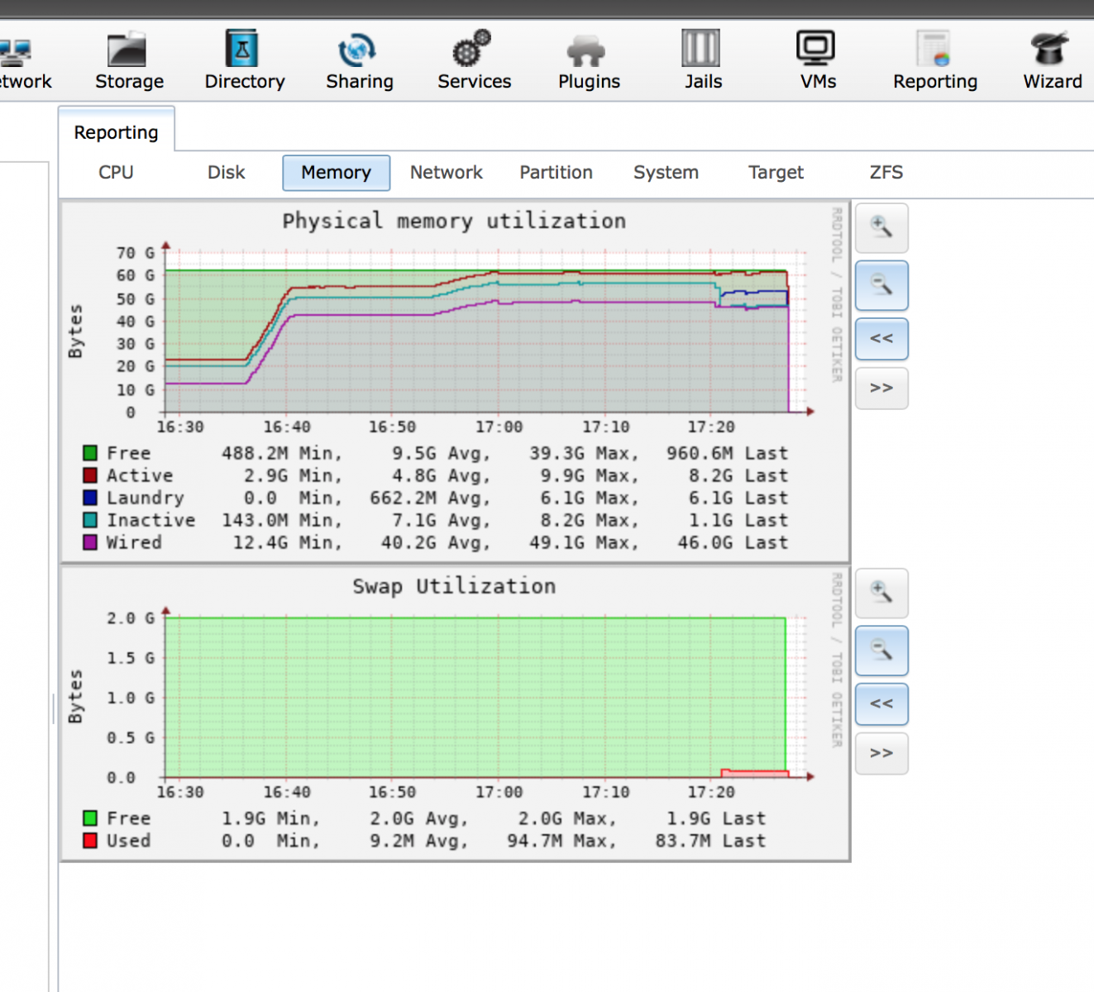The image size is (1094, 992).
Task: Click the swap Free '1.9G Min' value
Action: 270,819
